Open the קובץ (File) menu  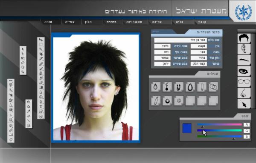(x=202, y=22)
